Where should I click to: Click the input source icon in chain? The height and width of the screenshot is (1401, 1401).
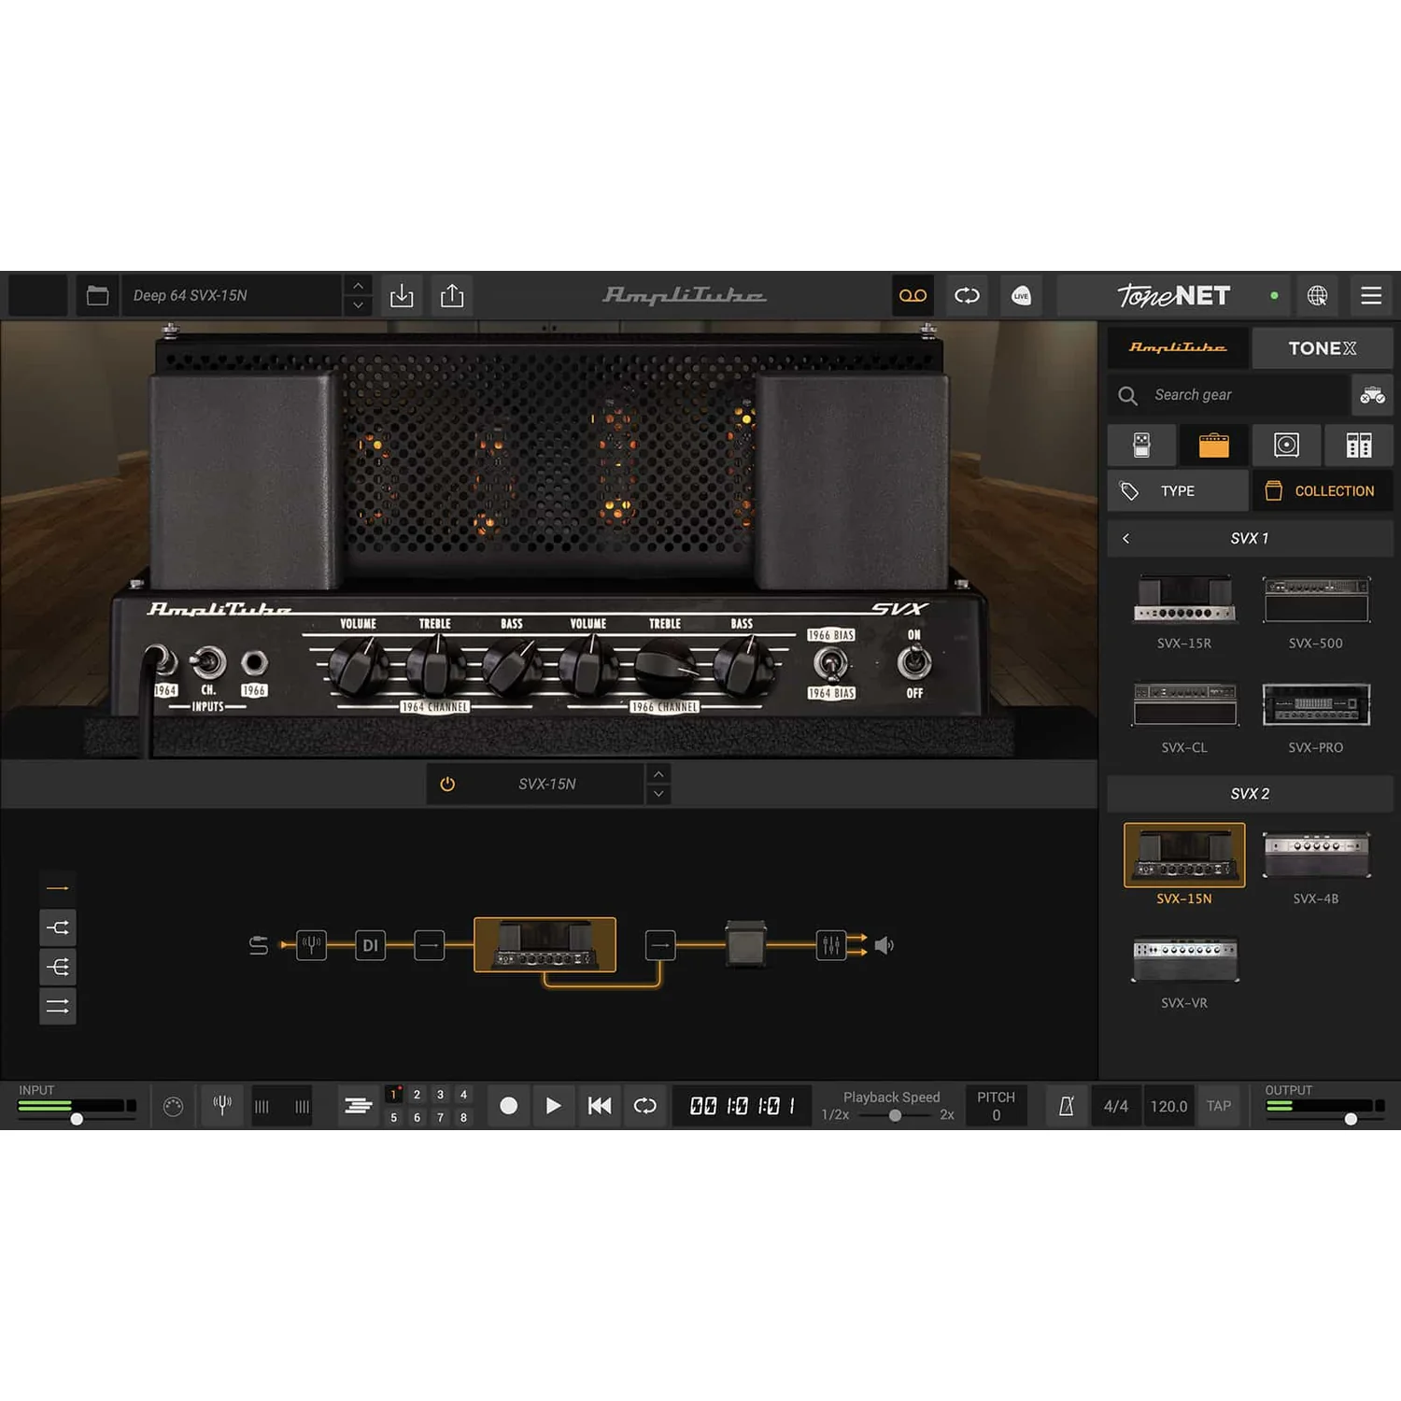point(259,945)
